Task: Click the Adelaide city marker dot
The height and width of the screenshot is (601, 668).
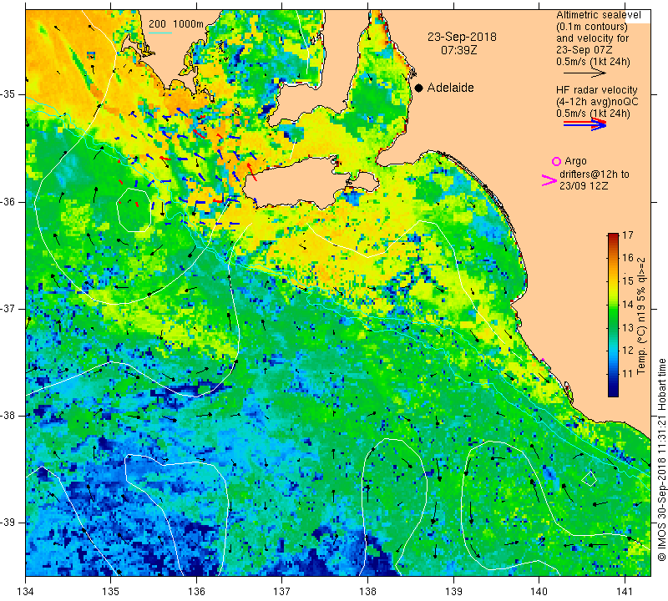Action: [x=419, y=88]
